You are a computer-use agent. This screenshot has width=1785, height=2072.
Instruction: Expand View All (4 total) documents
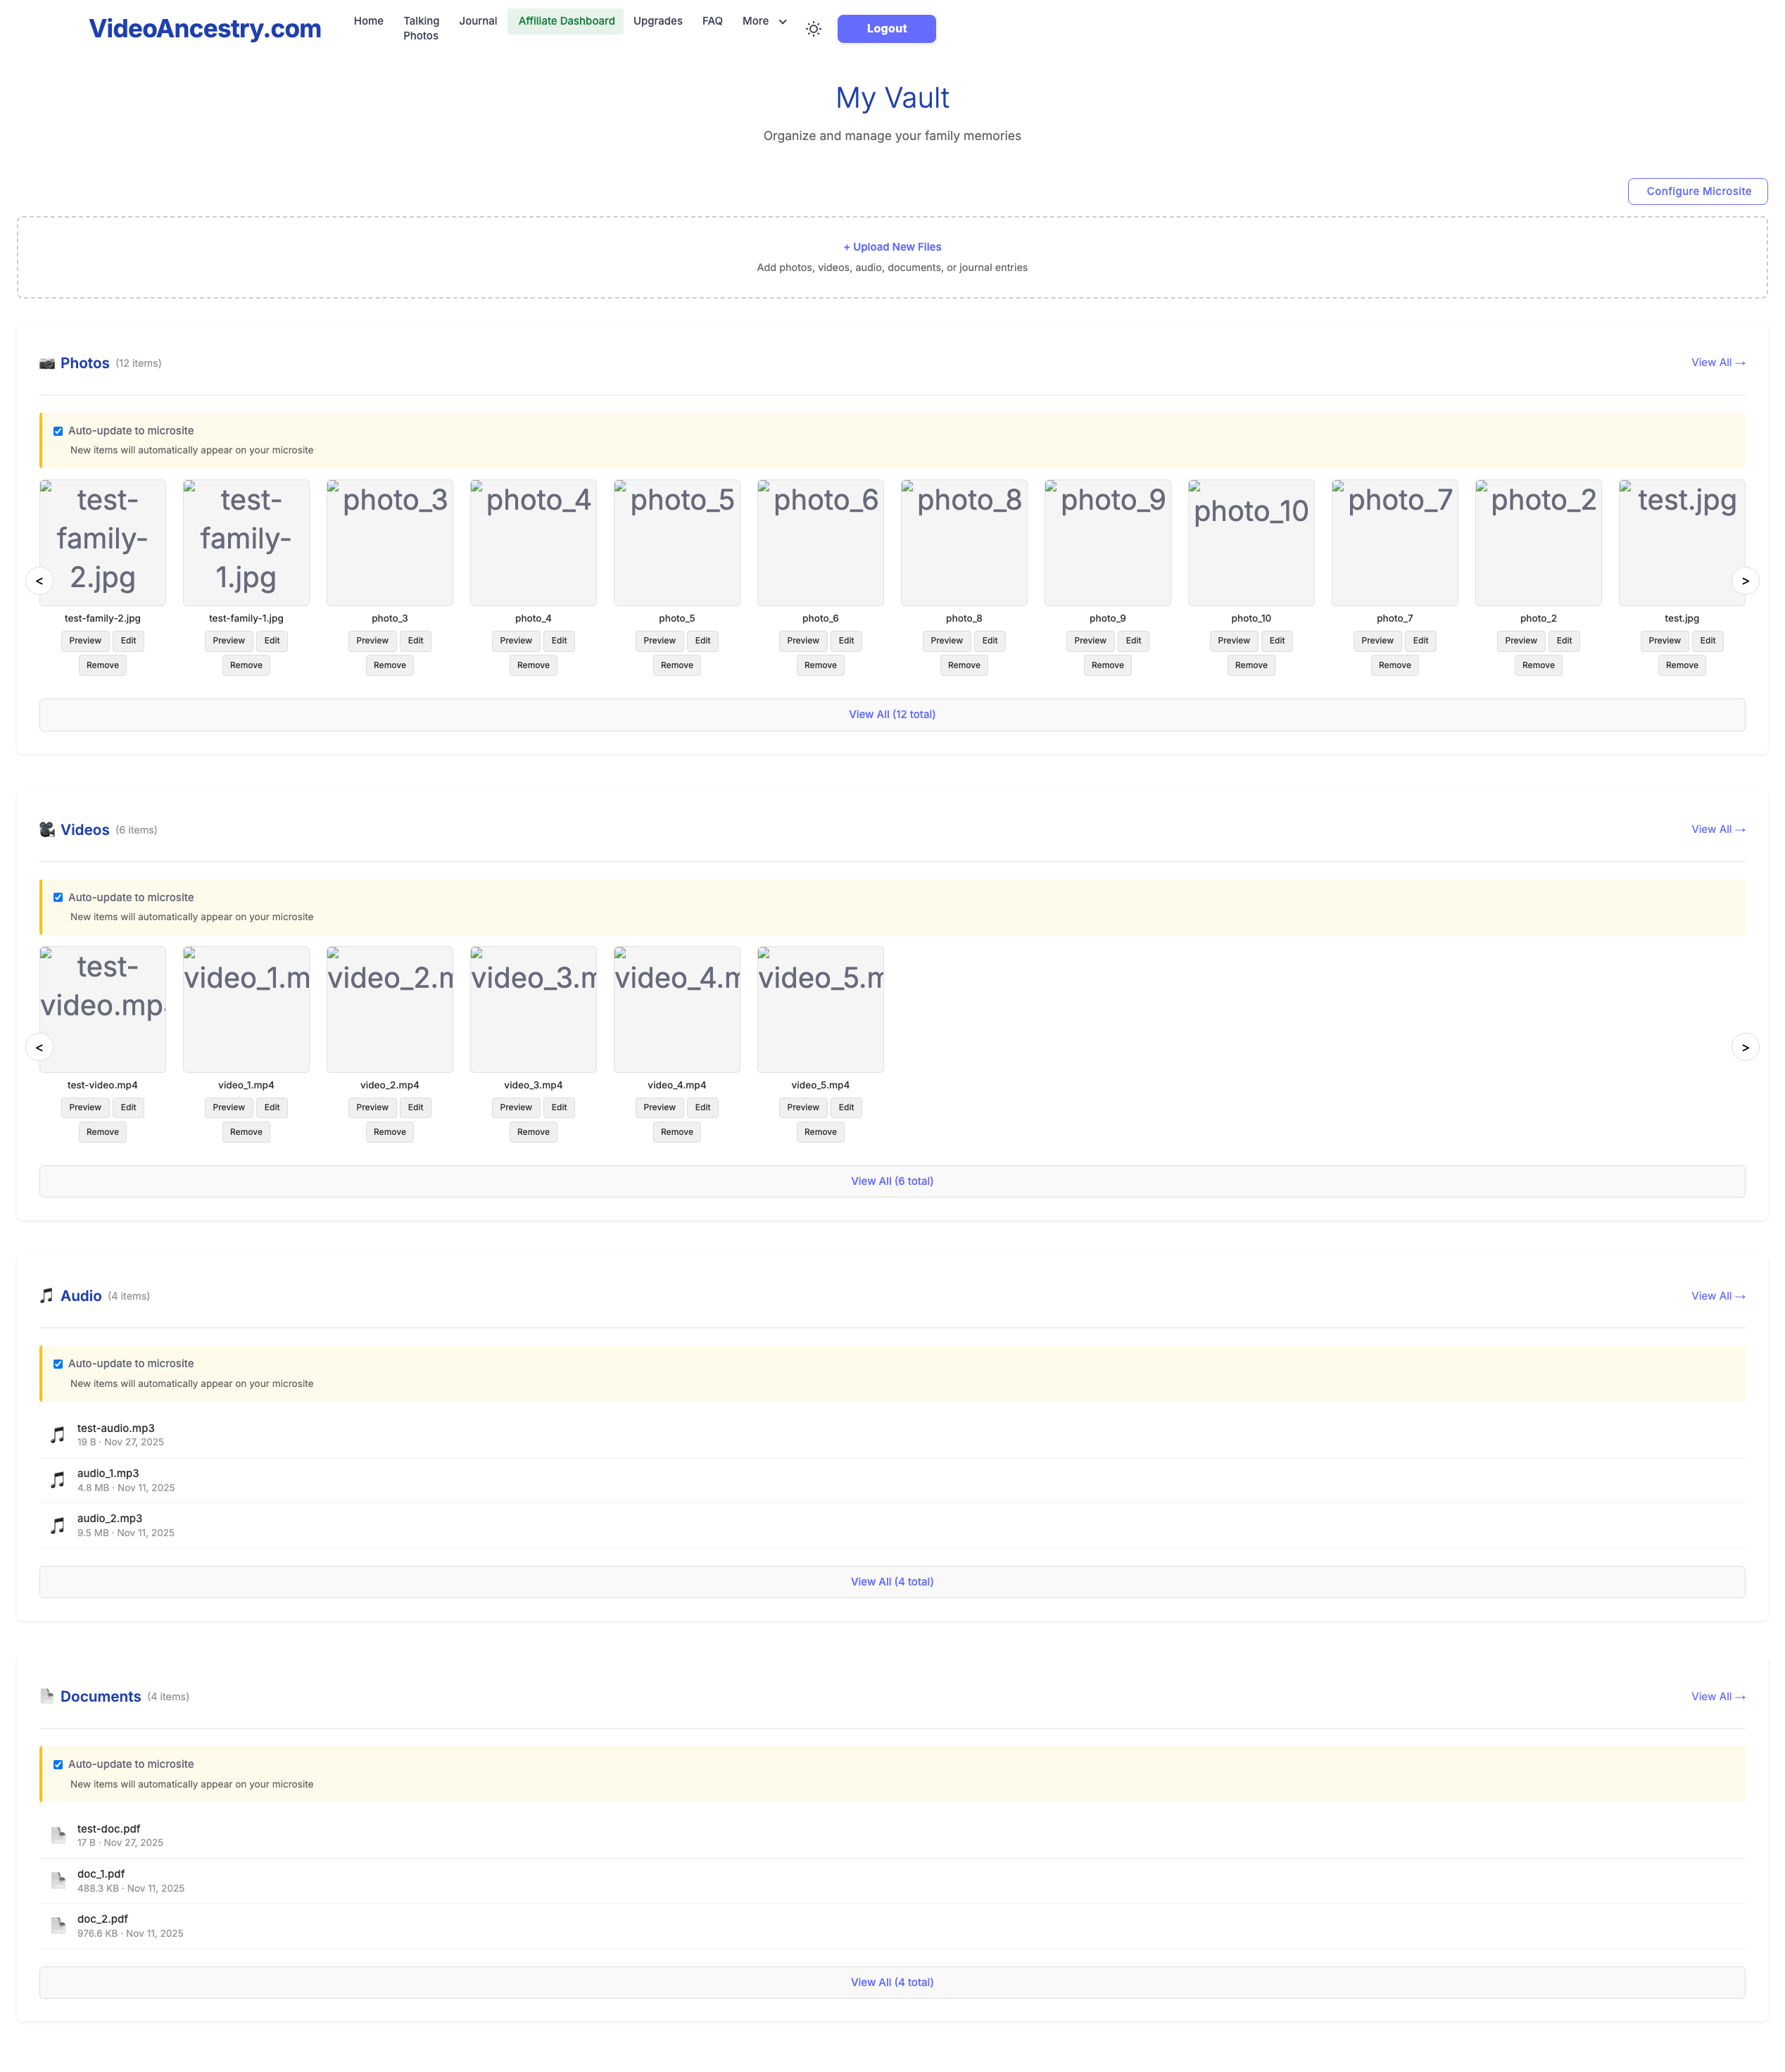[x=891, y=1982]
